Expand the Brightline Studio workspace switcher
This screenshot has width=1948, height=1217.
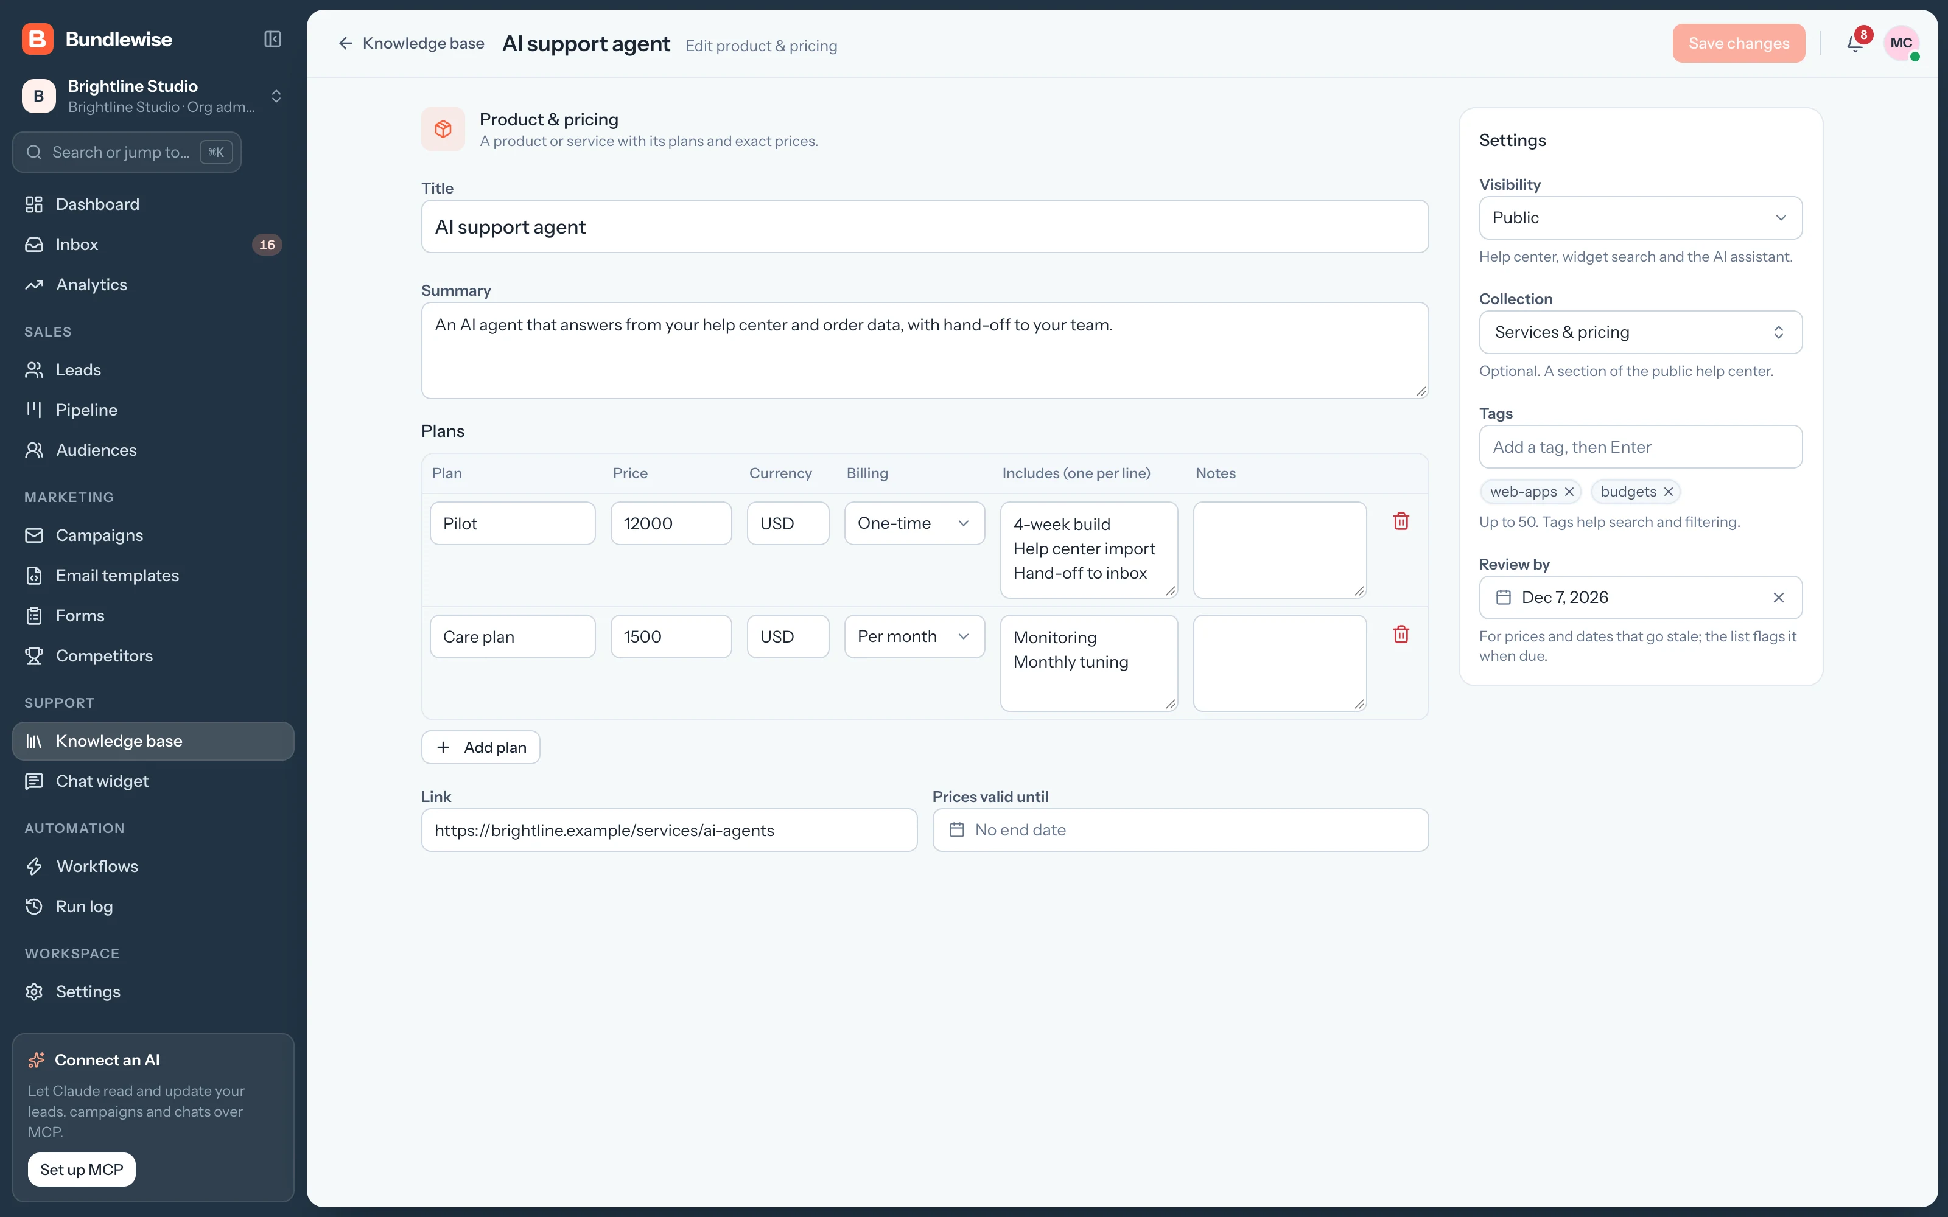point(153,97)
